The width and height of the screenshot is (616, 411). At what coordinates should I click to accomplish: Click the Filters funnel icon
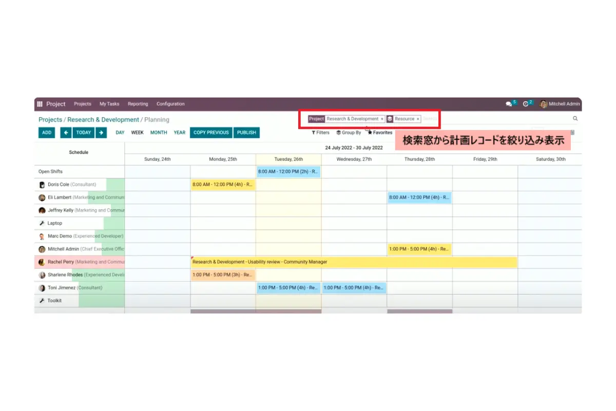[x=314, y=133]
